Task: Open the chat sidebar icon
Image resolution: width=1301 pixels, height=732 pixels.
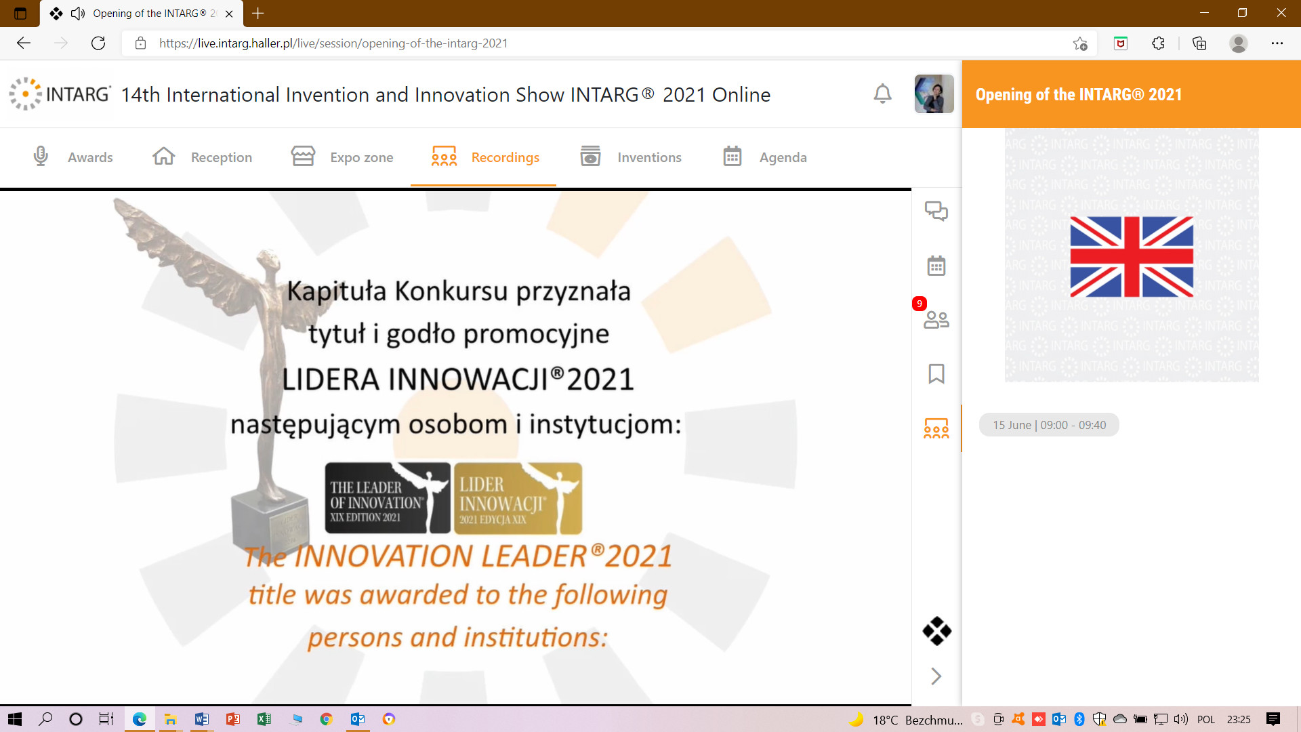Action: [x=936, y=211]
